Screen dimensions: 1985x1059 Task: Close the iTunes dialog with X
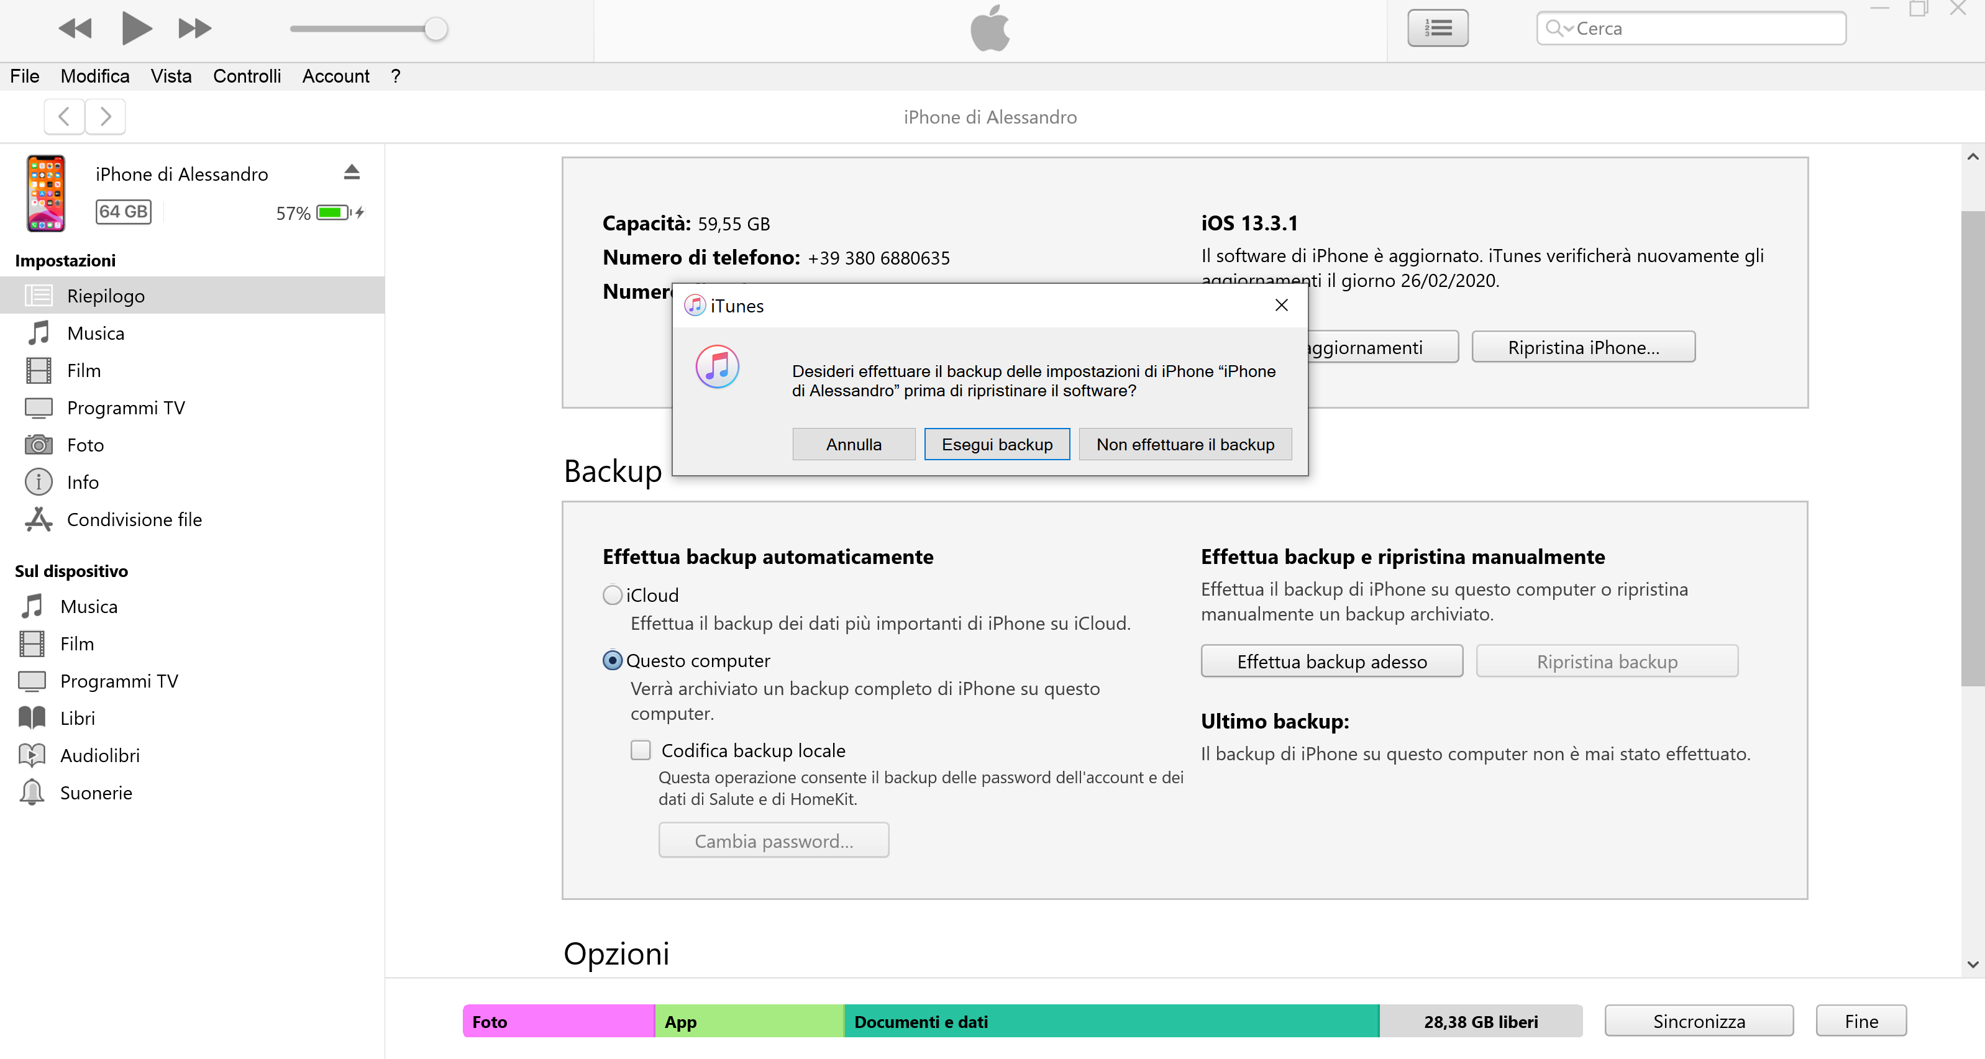(1280, 306)
